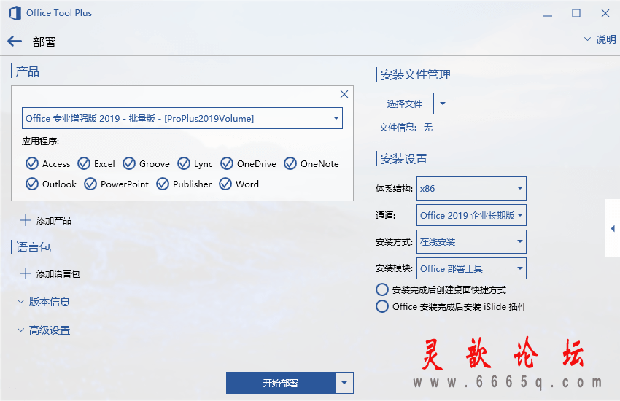The width and height of the screenshot is (620, 401).
Task: Click the 选择文件 button
Action: point(405,104)
